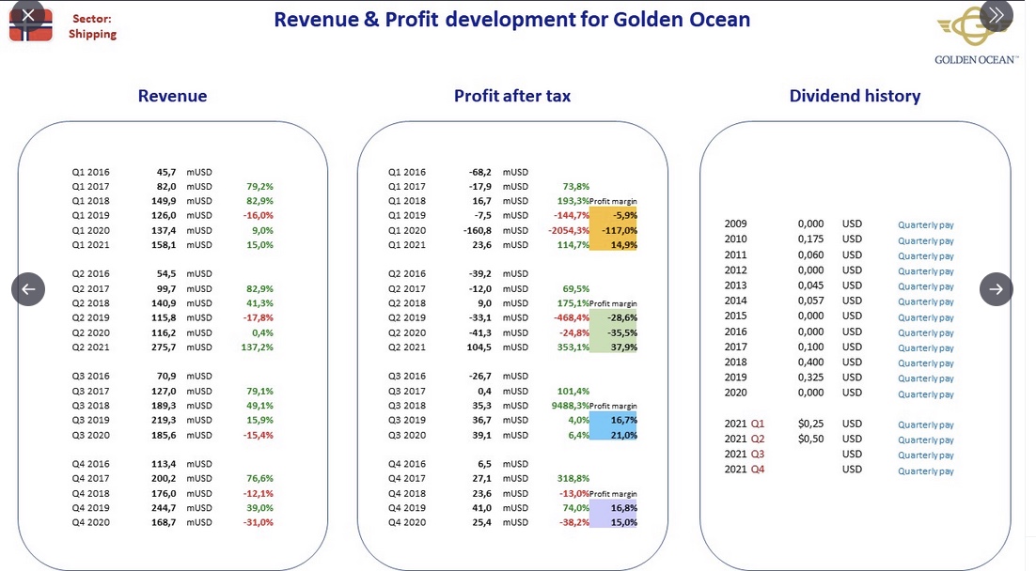Image resolution: width=1036 pixels, height=571 pixels.
Task: Click the green Q2 2021 margin cell 37,9%
Action: [x=613, y=347]
